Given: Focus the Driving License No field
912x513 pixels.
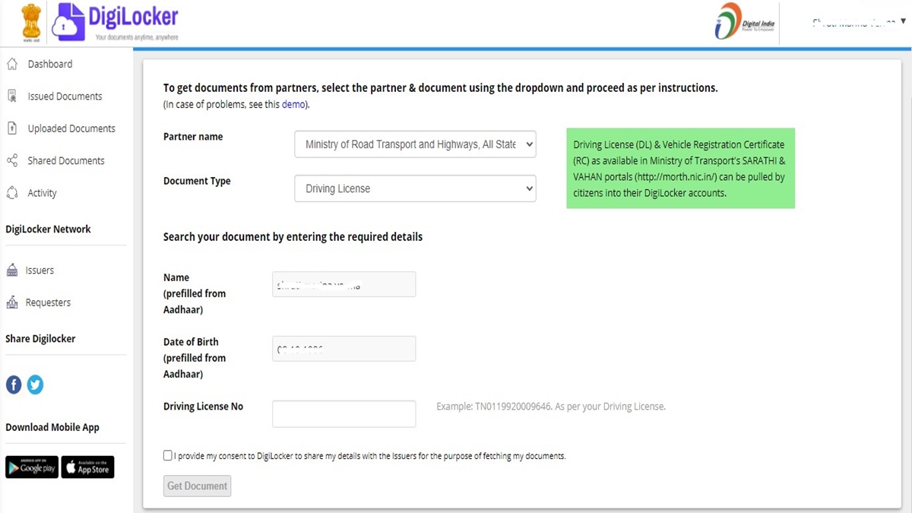Looking at the screenshot, I should pos(344,413).
